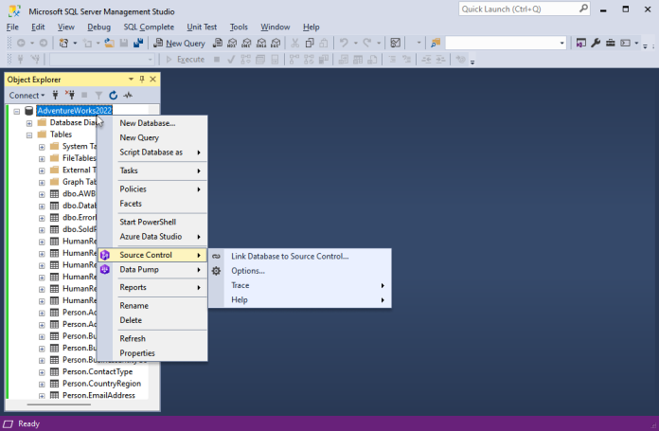
Task: Click the Connect Object Explorer plug icon
Action: pyautogui.click(x=56, y=96)
